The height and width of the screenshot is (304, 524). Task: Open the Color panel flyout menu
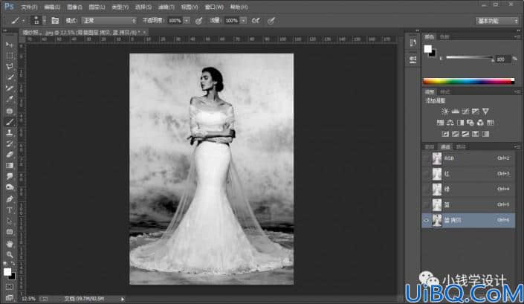(517, 36)
